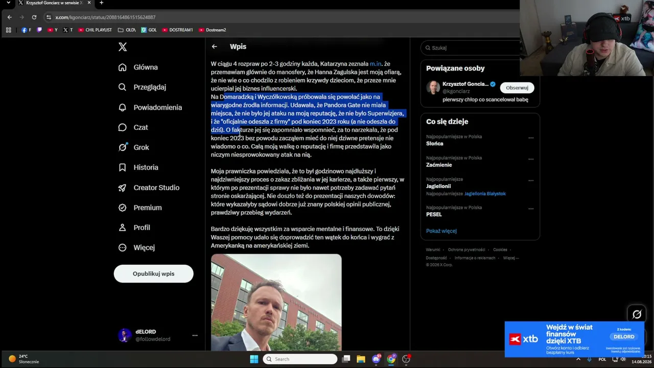Open options for the Zaćmienie trend
This screenshot has width=654, height=368.
click(531, 159)
